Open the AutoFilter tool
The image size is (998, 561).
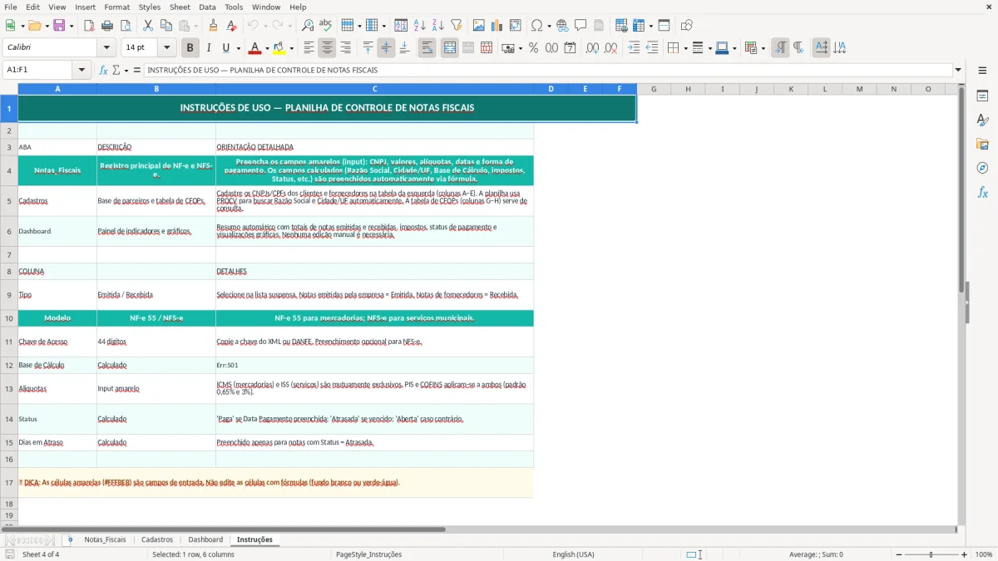tap(457, 25)
